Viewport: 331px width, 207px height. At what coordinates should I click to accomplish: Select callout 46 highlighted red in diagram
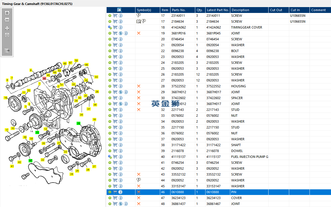tap(44, 79)
